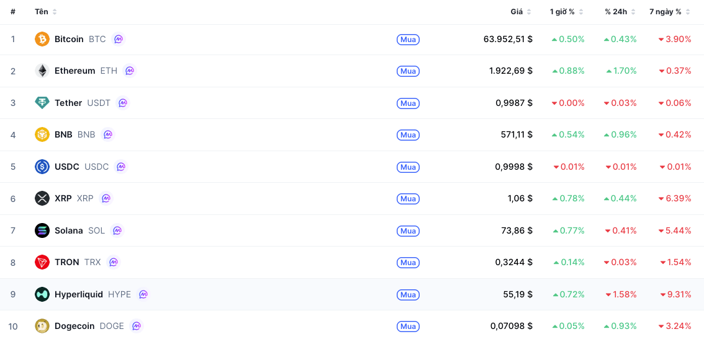
Task: Open the chat bubble icon beside TRX
Action: pos(114,262)
